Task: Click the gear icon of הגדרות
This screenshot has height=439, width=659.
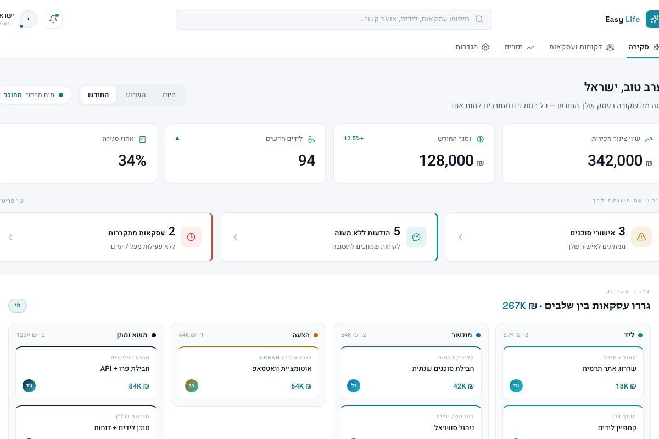Action: point(485,47)
